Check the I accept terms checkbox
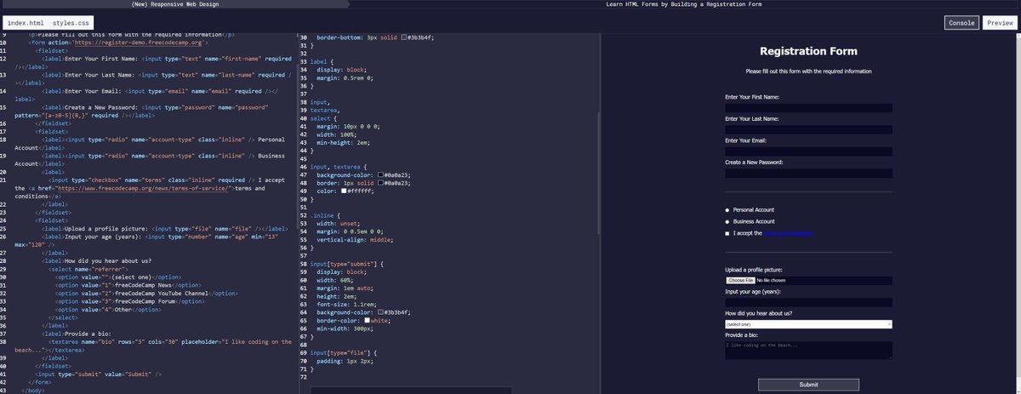Viewport: 1021px width, 394px height. click(x=727, y=233)
